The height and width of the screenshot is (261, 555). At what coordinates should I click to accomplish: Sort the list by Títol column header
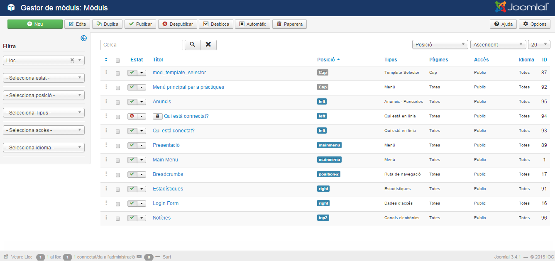click(x=158, y=60)
